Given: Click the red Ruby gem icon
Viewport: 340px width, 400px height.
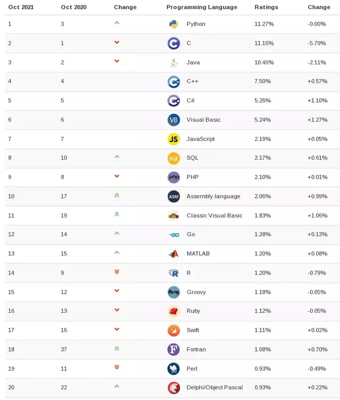Looking at the screenshot, I should (x=174, y=311).
